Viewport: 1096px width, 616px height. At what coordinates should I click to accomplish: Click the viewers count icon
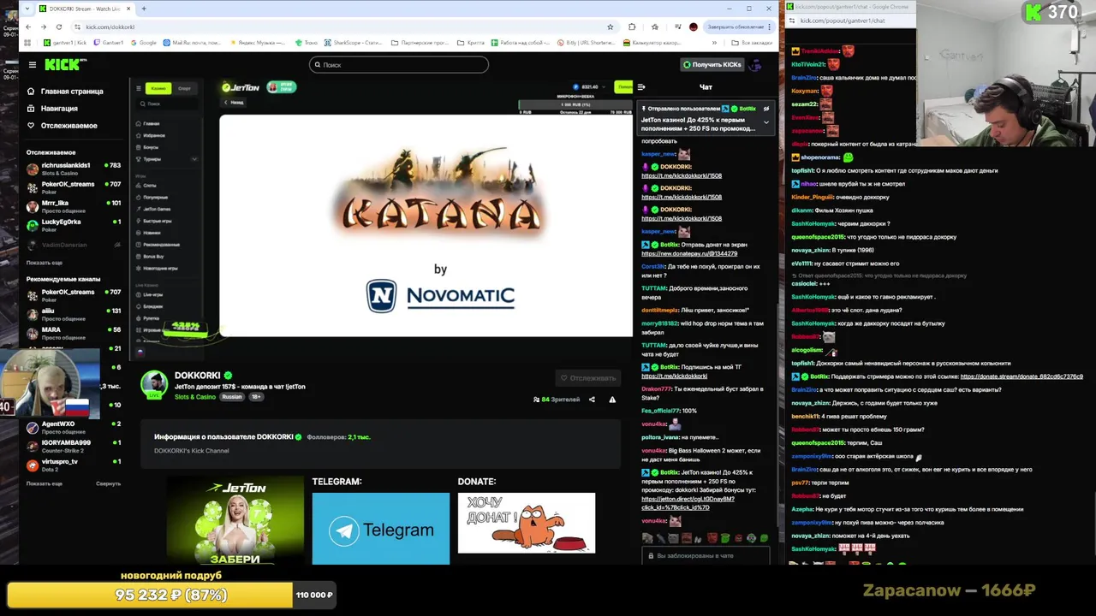pyautogui.click(x=536, y=400)
